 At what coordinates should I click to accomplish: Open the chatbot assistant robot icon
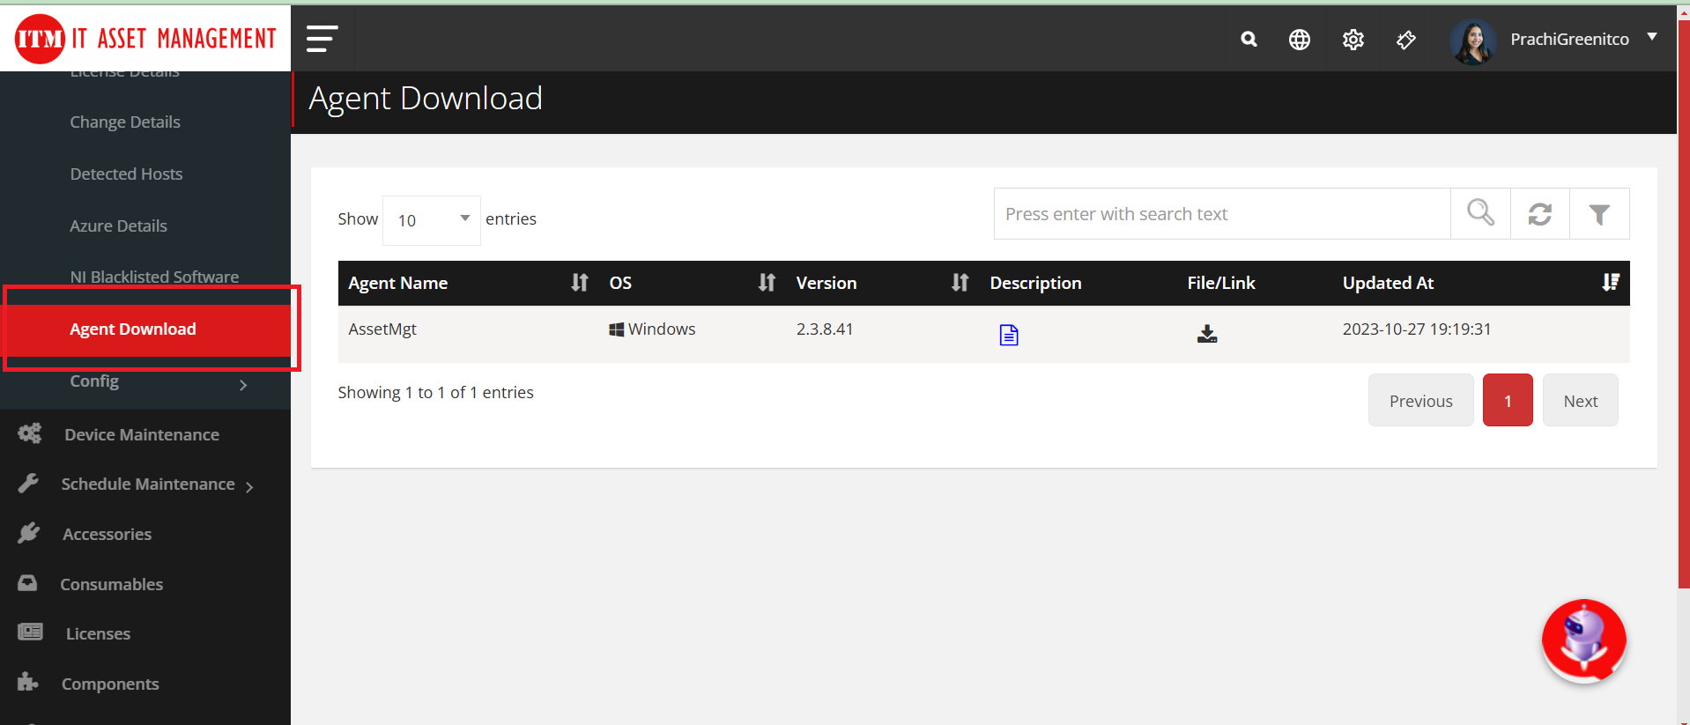click(x=1583, y=640)
